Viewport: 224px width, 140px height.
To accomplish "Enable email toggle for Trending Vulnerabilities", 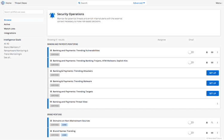I will pos(191,52).
